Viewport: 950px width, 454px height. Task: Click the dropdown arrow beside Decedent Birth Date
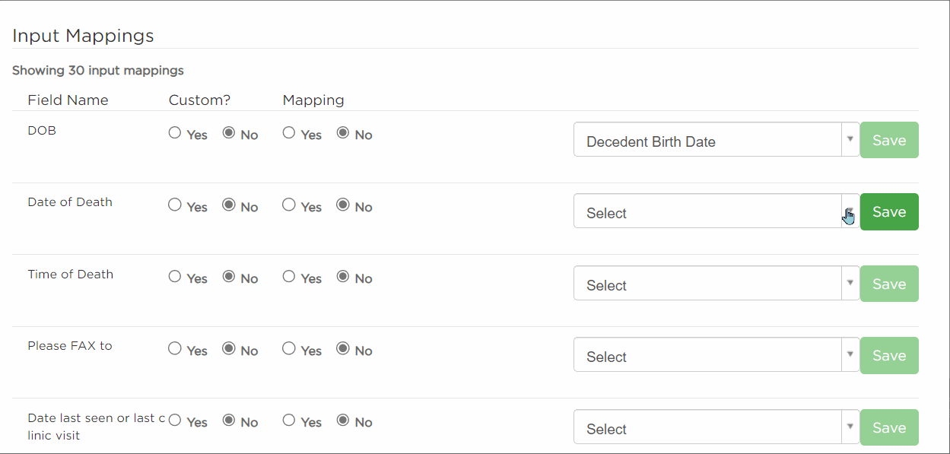(850, 140)
